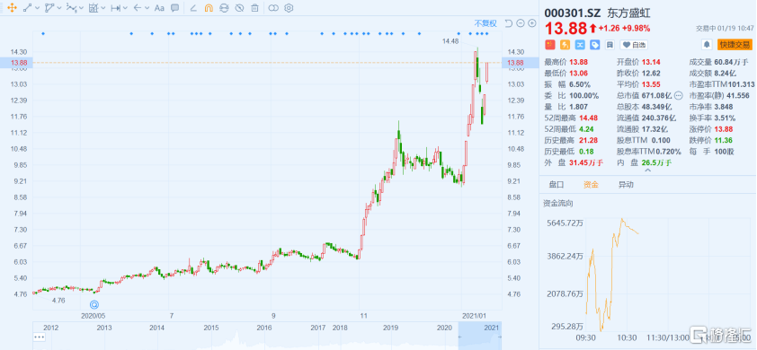Add a comment bubble note

pos(174,8)
